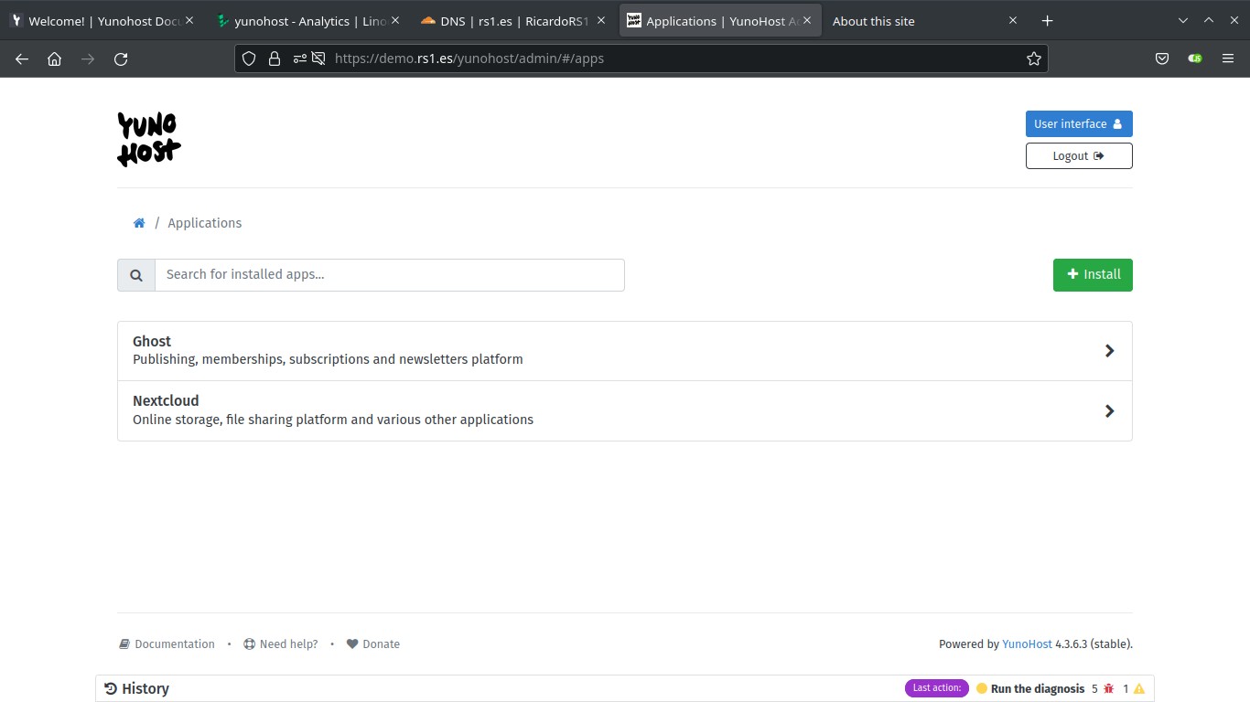Viewport: 1250px width, 702px height.
Task: Click the shield tracking protection icon
Action: pos(249,58)
